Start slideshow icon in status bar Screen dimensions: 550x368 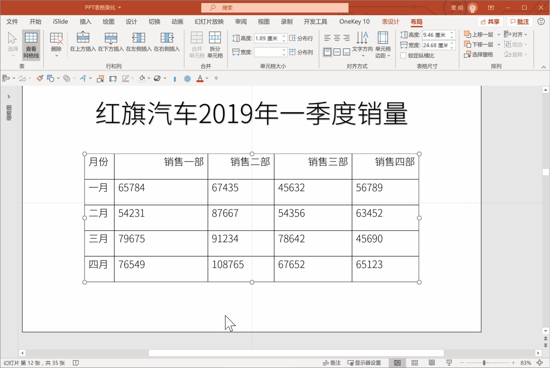pos(449,363)
